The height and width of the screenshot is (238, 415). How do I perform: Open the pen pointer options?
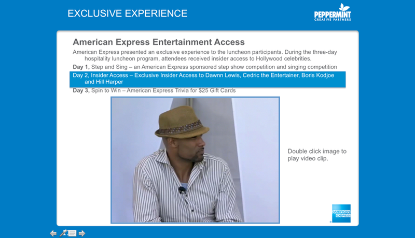(x=63, y=233)
